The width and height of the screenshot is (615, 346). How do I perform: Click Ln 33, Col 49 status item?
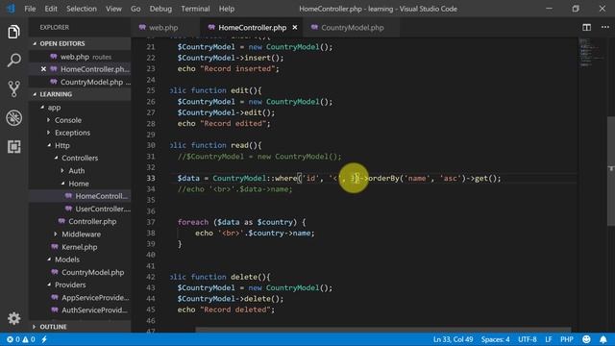pos(453,339)
